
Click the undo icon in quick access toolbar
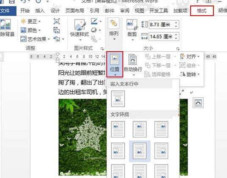pos(23,1)
